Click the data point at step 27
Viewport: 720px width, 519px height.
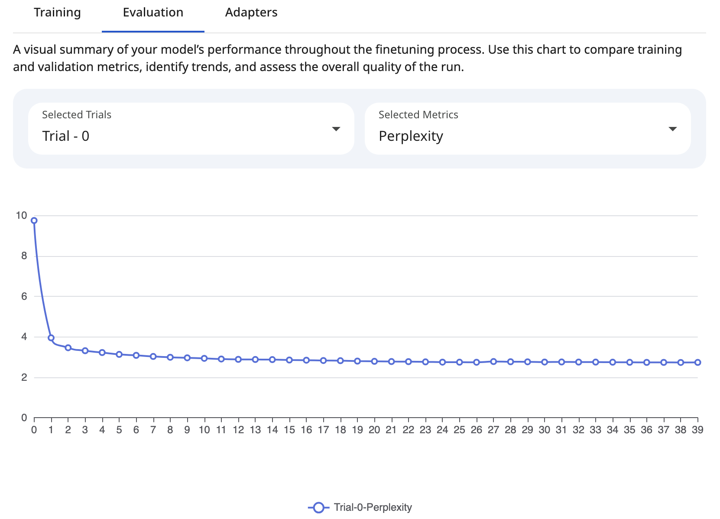click(493, 361)
